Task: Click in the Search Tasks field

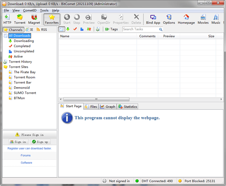Action: [139, 29]
